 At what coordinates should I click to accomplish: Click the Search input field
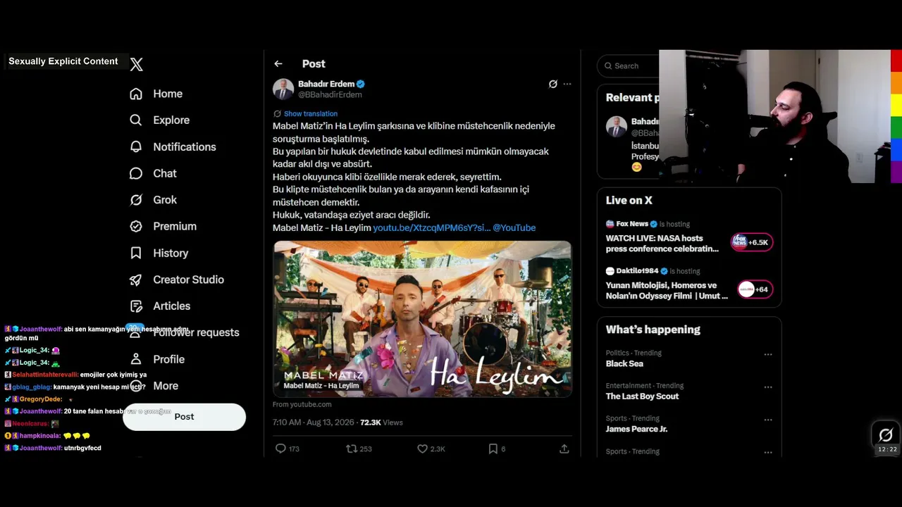629,66
